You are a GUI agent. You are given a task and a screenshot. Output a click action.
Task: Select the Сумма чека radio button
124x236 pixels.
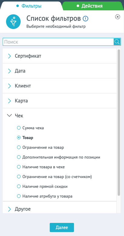point(19,128)
